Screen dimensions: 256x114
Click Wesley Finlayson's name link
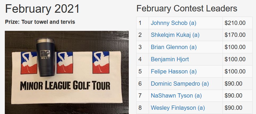pyautogui.click(x=178, y=108)
